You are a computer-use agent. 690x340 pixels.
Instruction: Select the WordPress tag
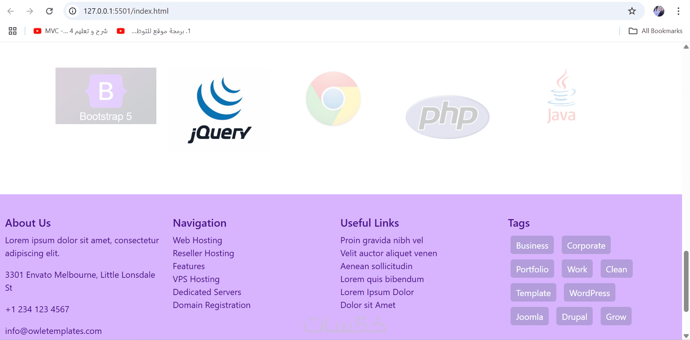click(x=589, y=293)
